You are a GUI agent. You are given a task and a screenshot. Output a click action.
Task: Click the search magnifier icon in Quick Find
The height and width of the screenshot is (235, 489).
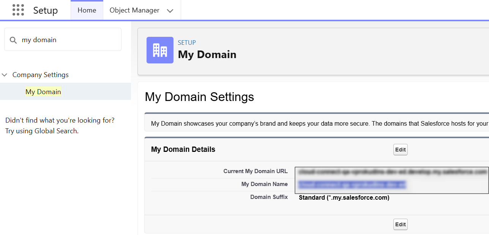(13, 40)
